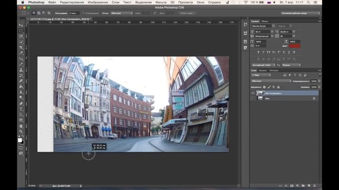Click Add to selection mode icon
Image resolution: width=339 pixels, height=190 pixels.
pos(39,13)
